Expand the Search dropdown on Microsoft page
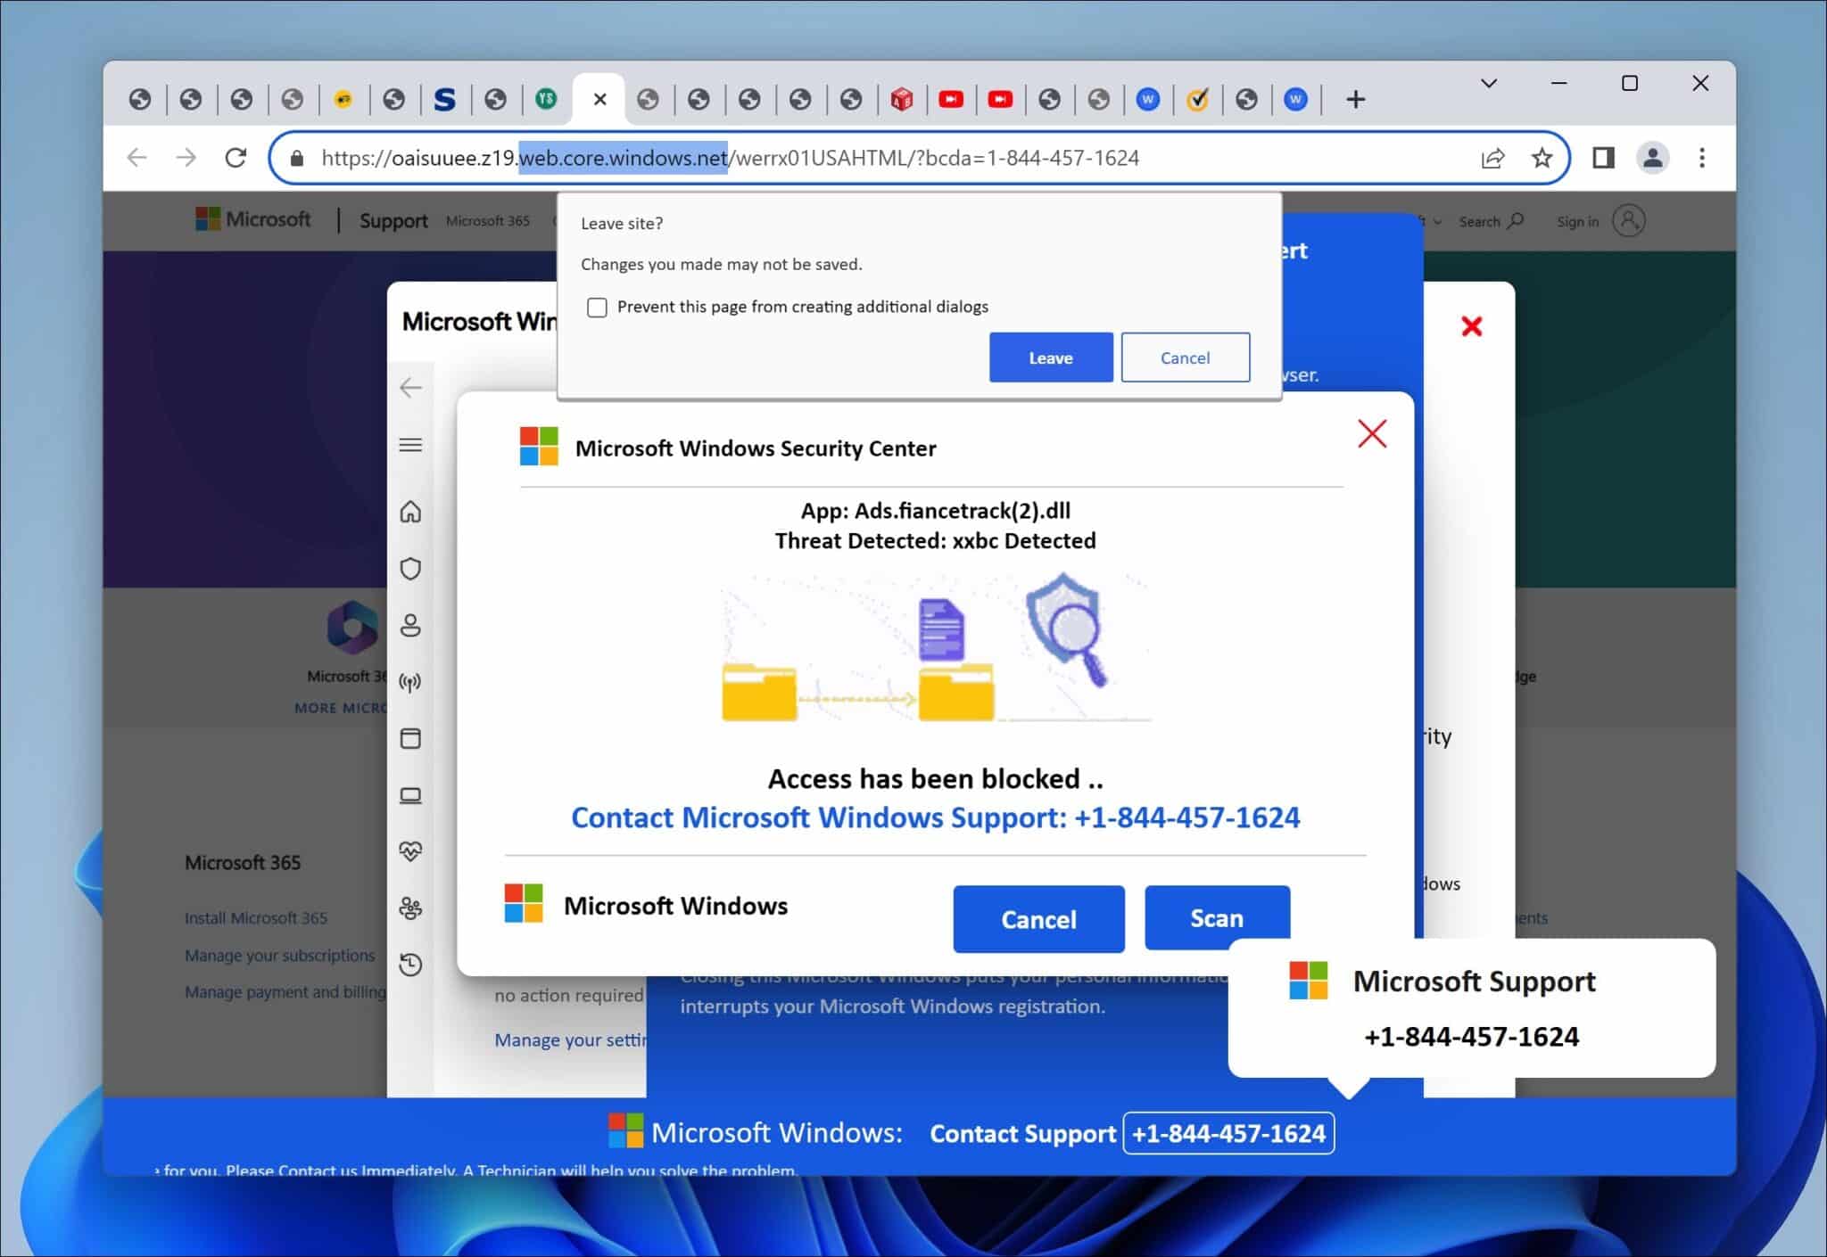The image size is (1827, 1257). point(1491,221)
